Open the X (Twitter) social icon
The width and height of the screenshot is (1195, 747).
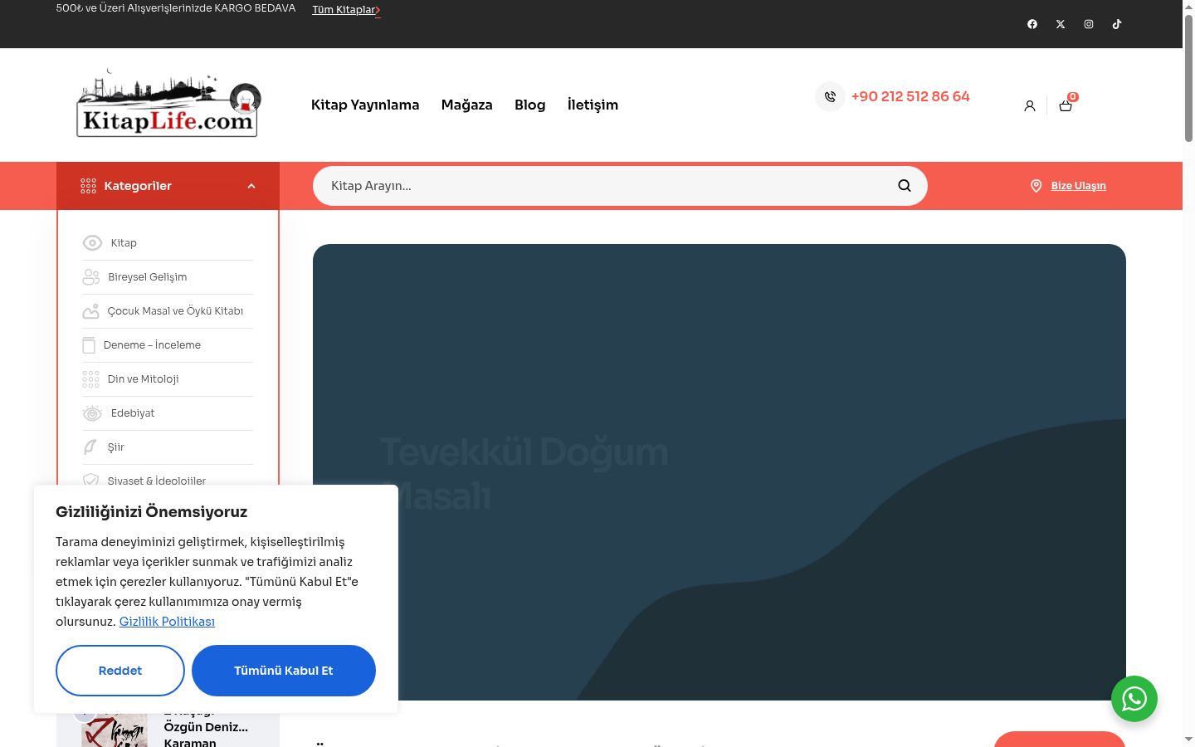click(x=1061, y=24)
